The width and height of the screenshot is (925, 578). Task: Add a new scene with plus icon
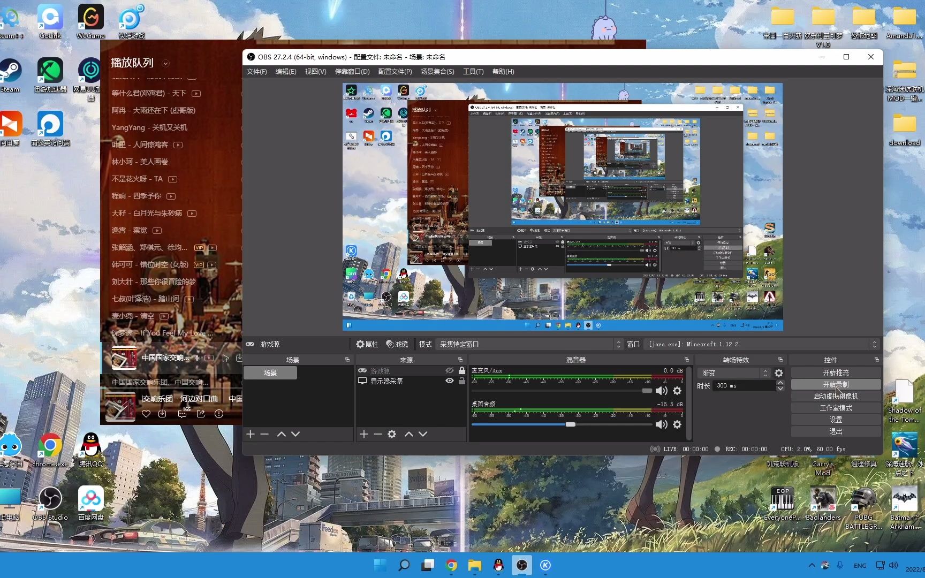tap(250, 434)
